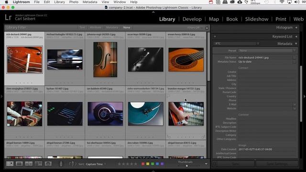Open the IPTC metadata set dropdown
Viewport: 306px width, 172px height.
click(236, 43)
